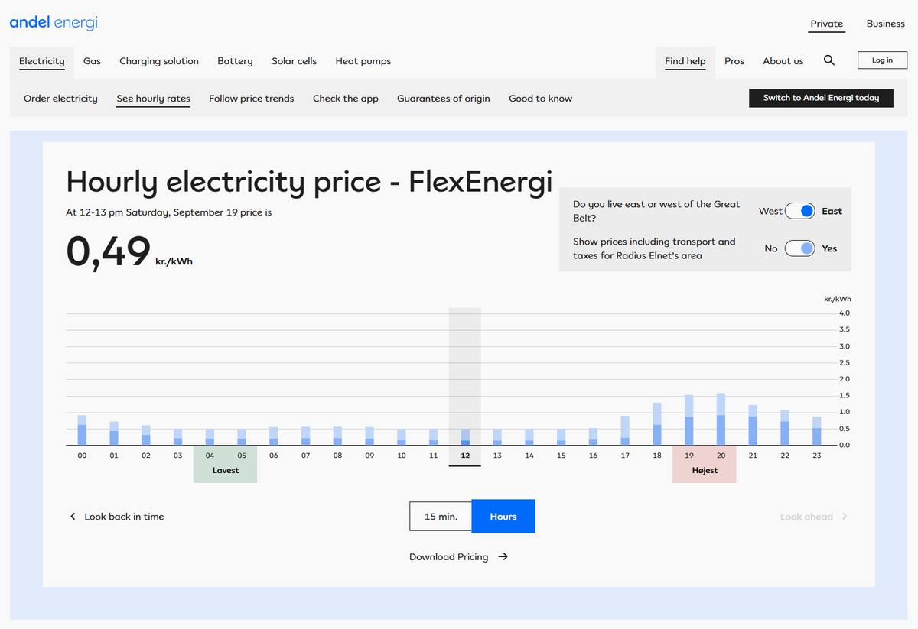Open the Solar cells menu
This screenshot has width=918, height=629.
(294, 61)
